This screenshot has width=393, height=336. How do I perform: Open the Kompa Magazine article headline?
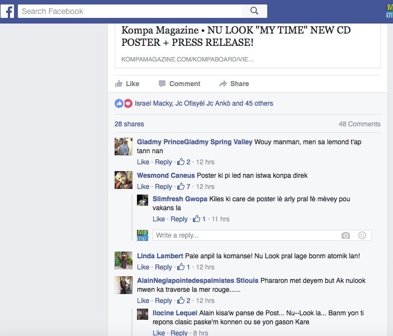pyautogui.click(x=236, y=36)
